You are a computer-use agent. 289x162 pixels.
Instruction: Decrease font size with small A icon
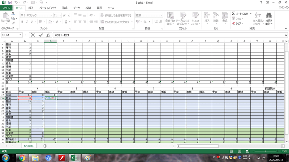click(x=69, y=15)
